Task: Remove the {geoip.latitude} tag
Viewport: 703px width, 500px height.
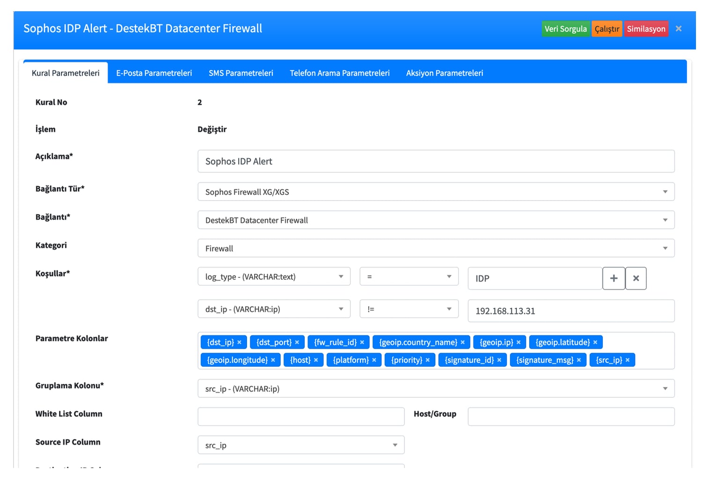Action: (595, 342)
